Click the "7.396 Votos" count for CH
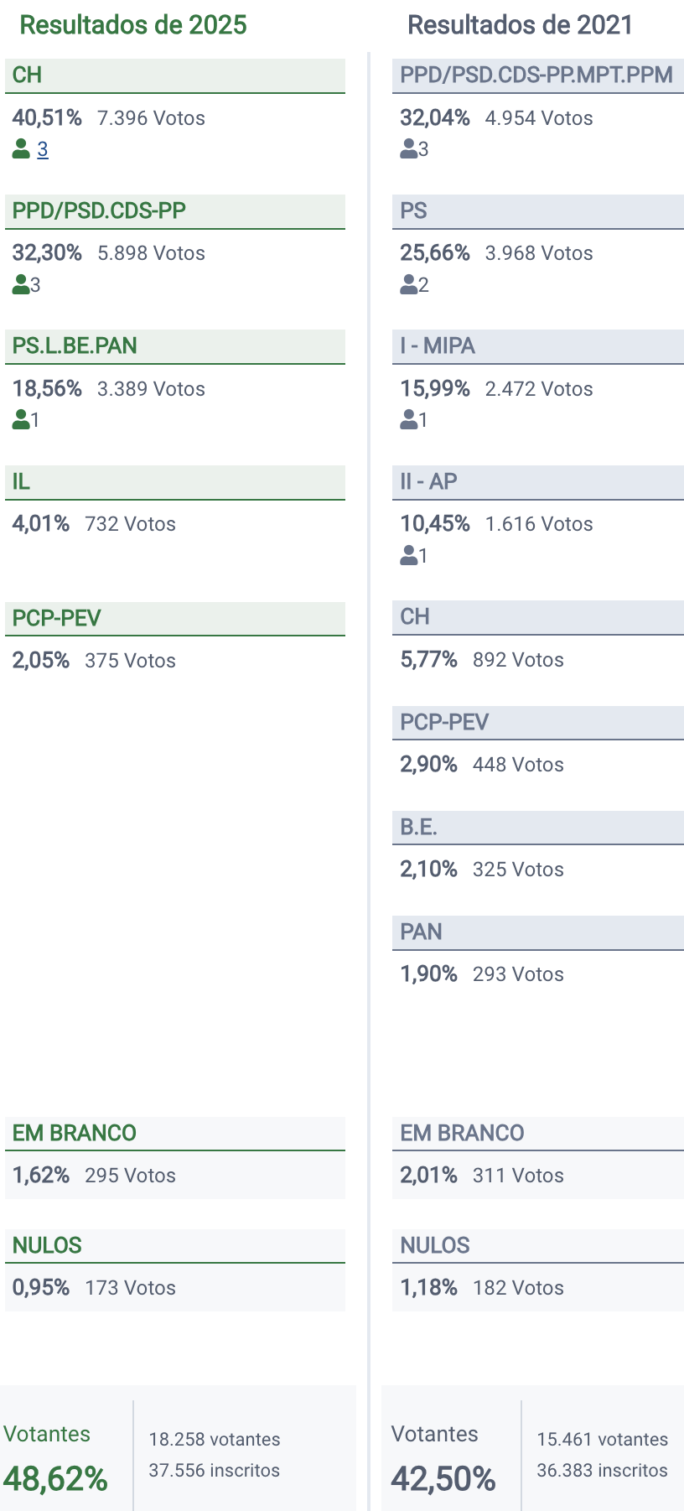This screenshot has width=684, height=1511. click(x=151, y=118)
